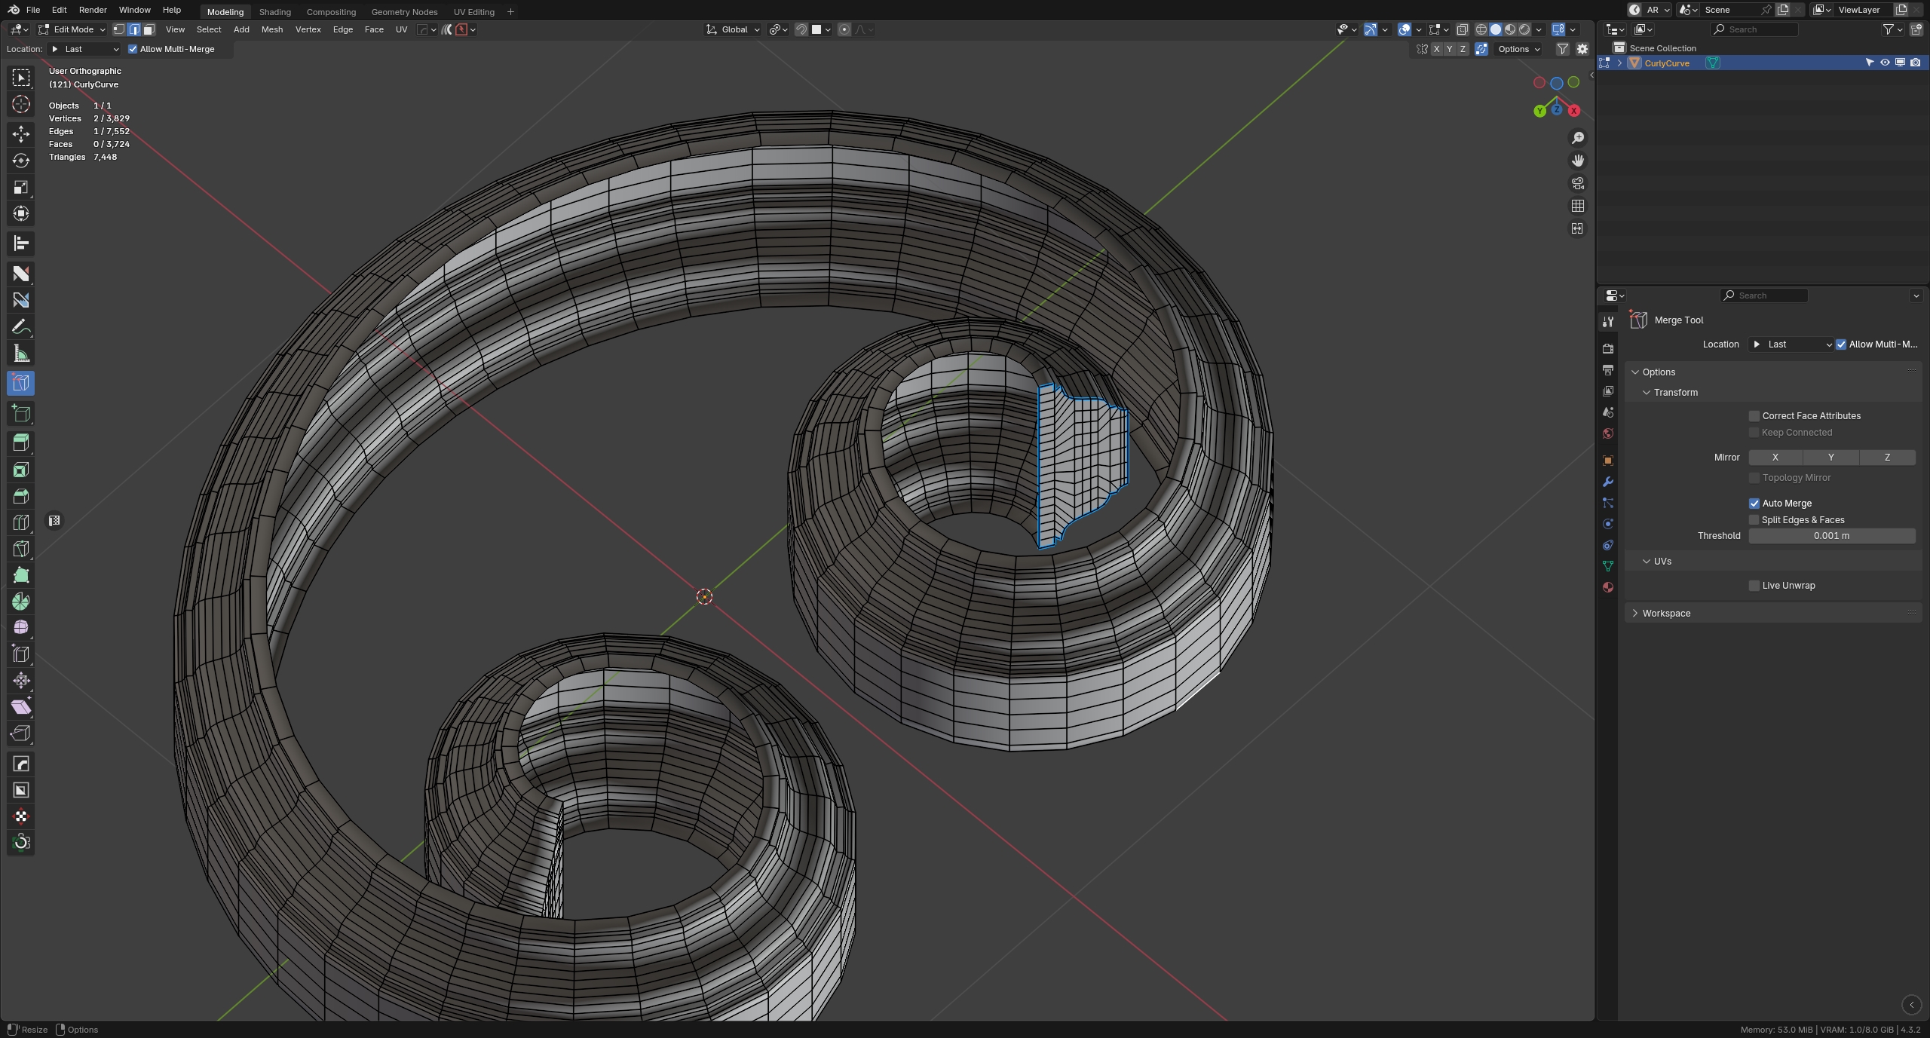Image resolution: width=1930 pixels, height=1038 pixels.
Task: Click the outliner Search field
Action: [1754, 29]
